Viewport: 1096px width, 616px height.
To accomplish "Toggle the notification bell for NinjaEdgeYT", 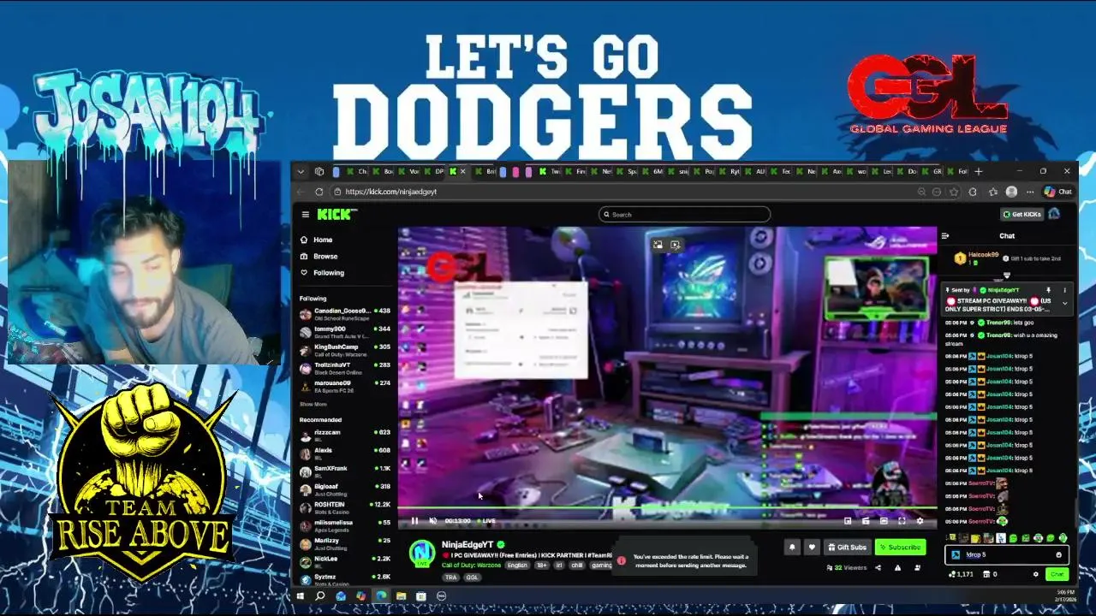I will tap(792, 548).
